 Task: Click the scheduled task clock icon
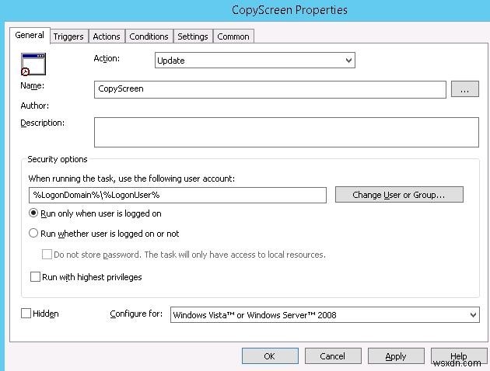(x=33, y=65)
